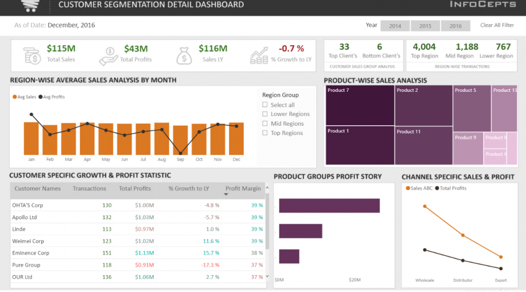Click the Profit Margin column header
The image size is (526, 292).
(243, 188)
